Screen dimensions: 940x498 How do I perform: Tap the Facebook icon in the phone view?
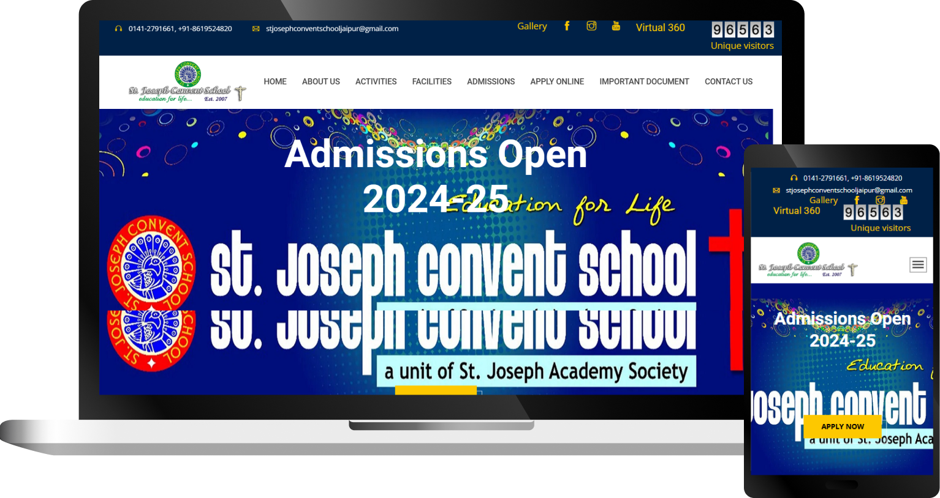tap(857, 200)
